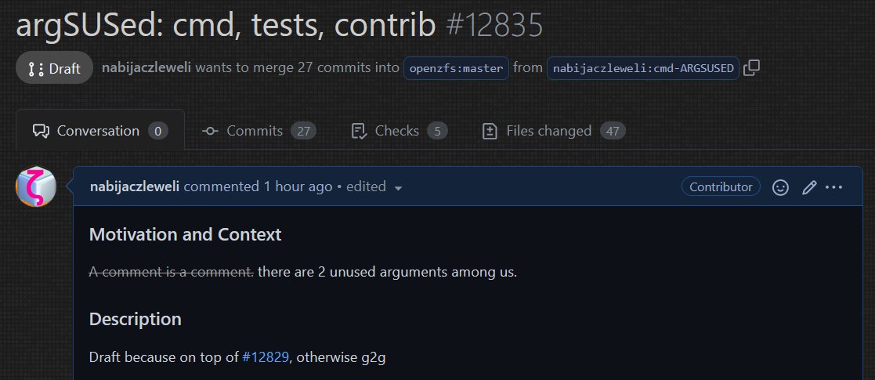This screenshot has height=380, width=875.
Task: Follow the #12829 pull request link
Action: pyautogui.click(x=266, y=357)
